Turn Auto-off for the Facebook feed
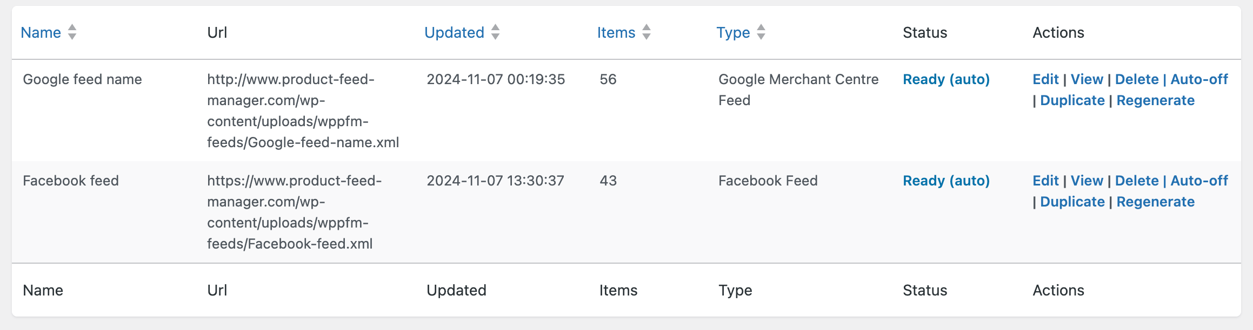Viewport: 1253px width, 330px height. click(x=1199, y=181)
